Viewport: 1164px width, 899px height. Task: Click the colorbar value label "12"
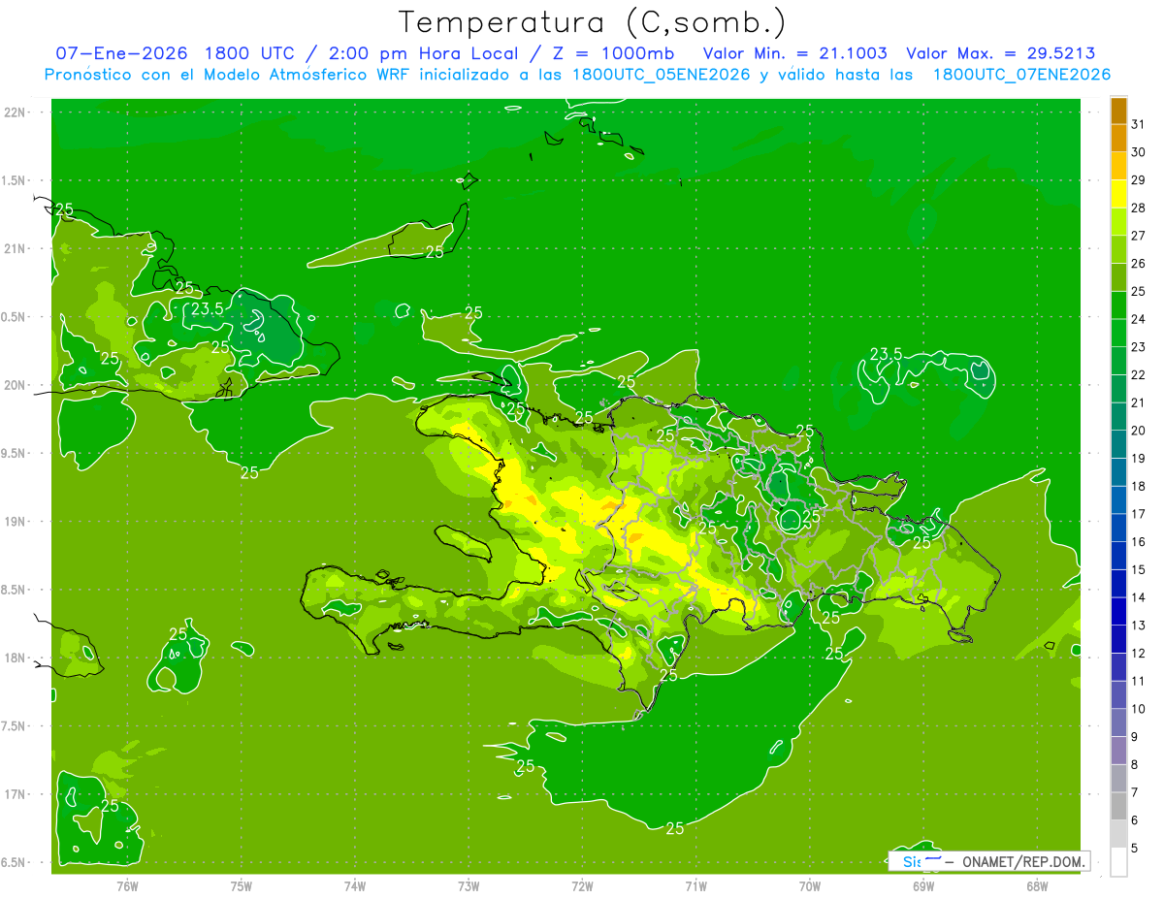(x=1139, y=653)
